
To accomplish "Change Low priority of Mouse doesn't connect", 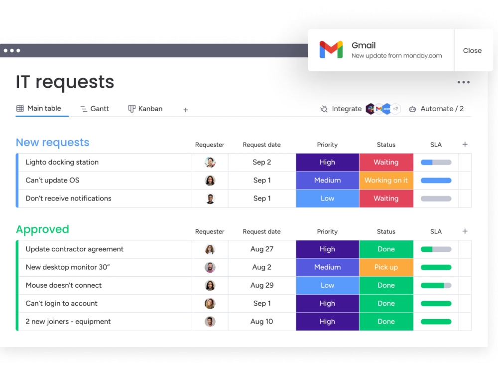I will [328, 285].
